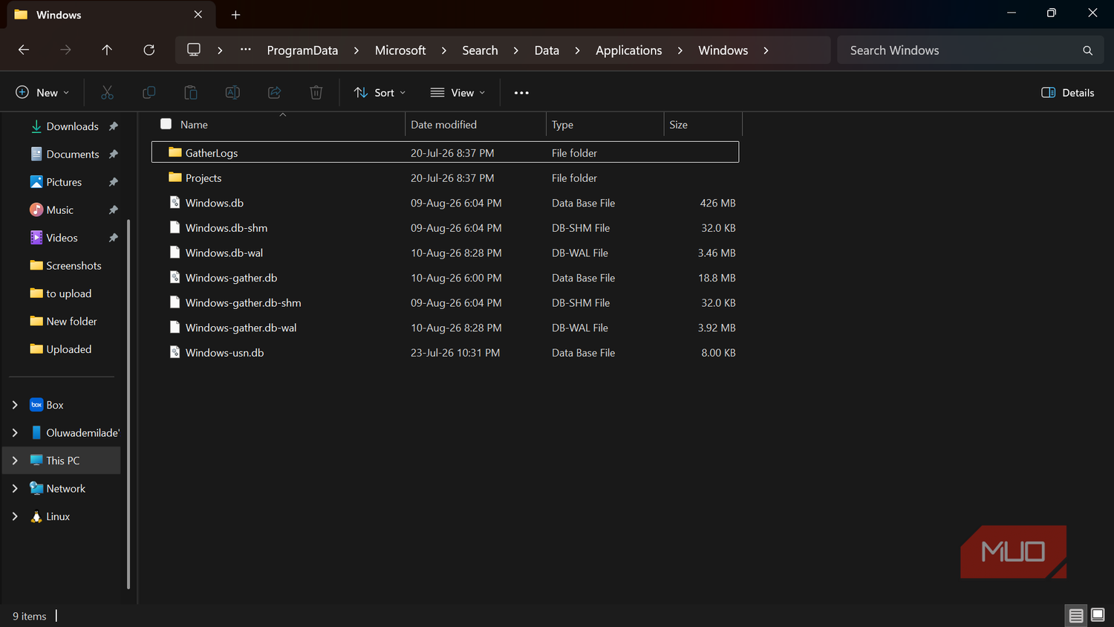Viewport: 1114px width, 627px height.
Task: Toggle the Details pane
Action: [1068, 92]
